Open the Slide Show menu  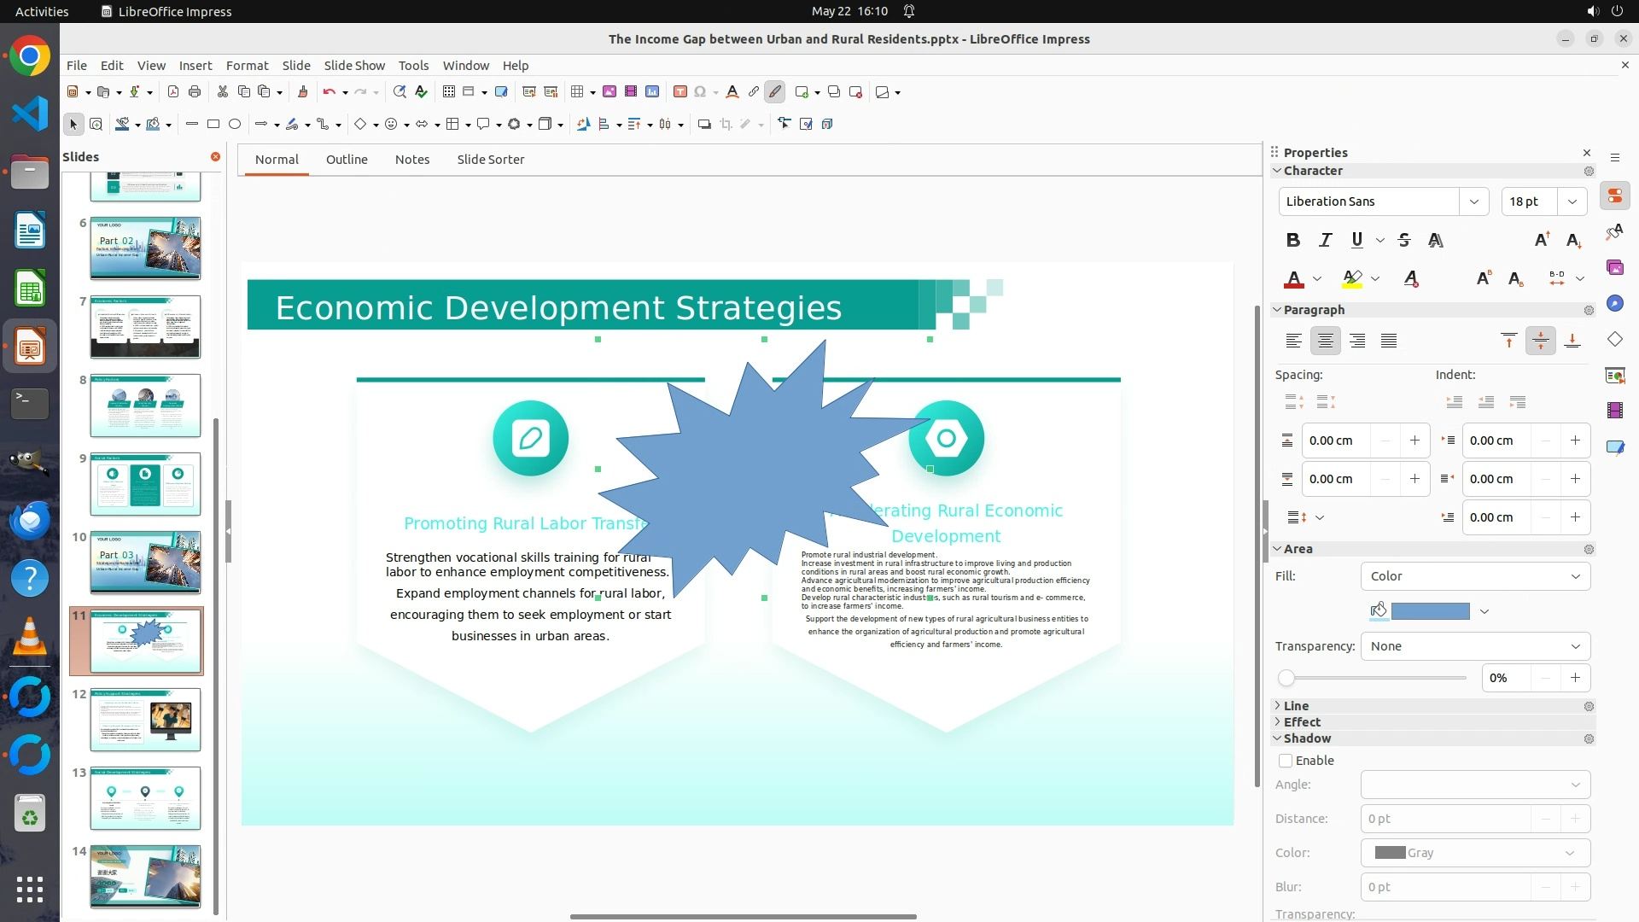click(354, 65)
